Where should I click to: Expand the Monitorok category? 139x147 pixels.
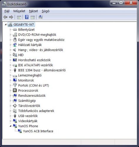[11, 80]
